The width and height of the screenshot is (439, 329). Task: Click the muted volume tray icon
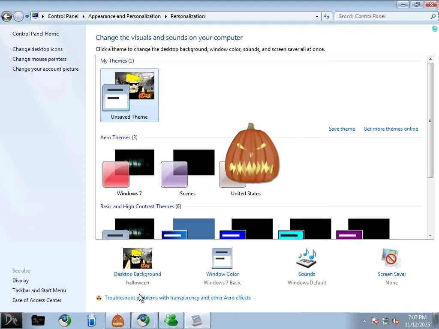(396, 321)
